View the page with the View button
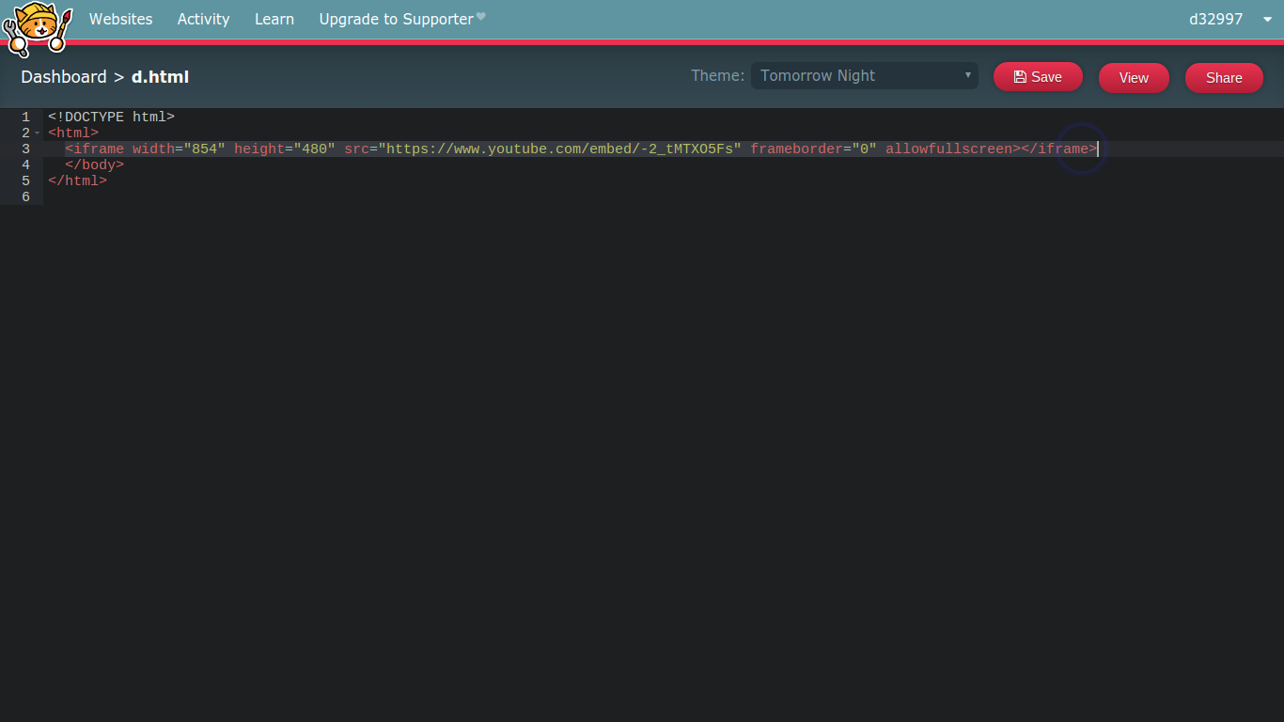 [1134, 78]
